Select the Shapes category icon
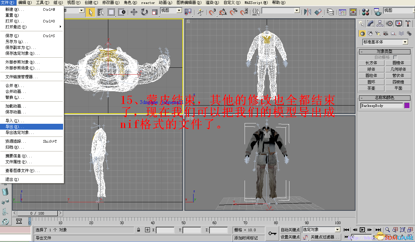The height and width of the screenshot is (242, 415). [370, 33]
